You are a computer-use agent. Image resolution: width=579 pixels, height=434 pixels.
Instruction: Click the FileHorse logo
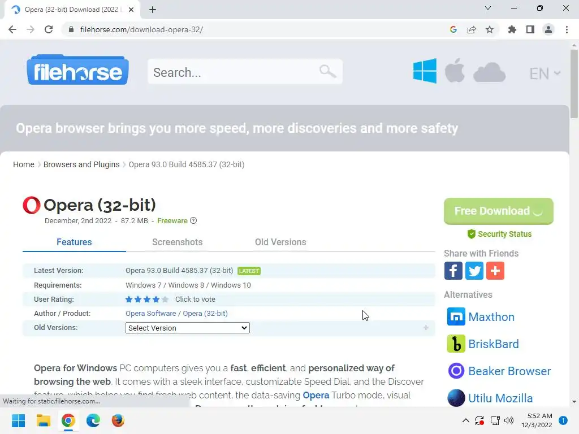(x=77, y=70)
